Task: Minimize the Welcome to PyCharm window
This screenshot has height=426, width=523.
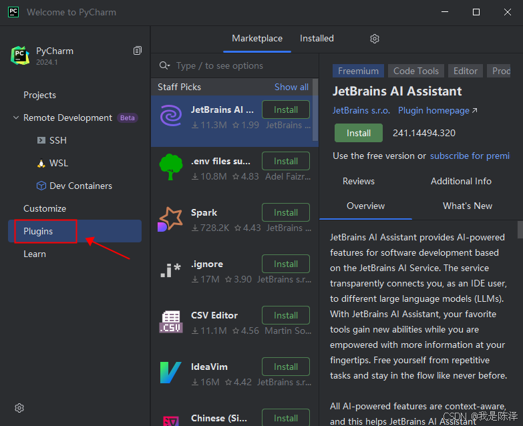Action: 445,12
